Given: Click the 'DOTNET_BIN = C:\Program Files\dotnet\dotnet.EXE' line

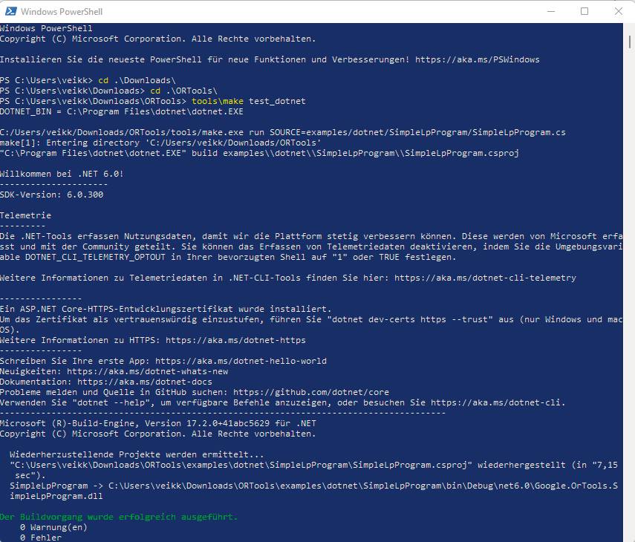Looking at the screenshot, I should click(x=122, y=111).
